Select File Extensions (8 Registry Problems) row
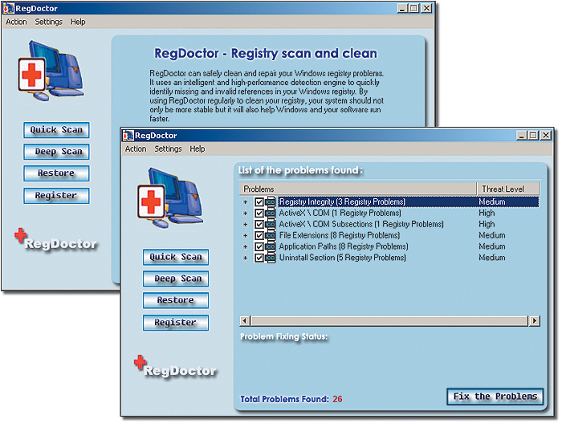 [389, 235]
